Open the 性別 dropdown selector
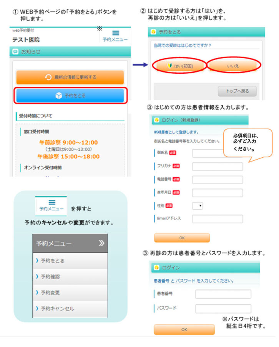Image resolution: width=279 pixels, height=347 pixels. [198, 206]
